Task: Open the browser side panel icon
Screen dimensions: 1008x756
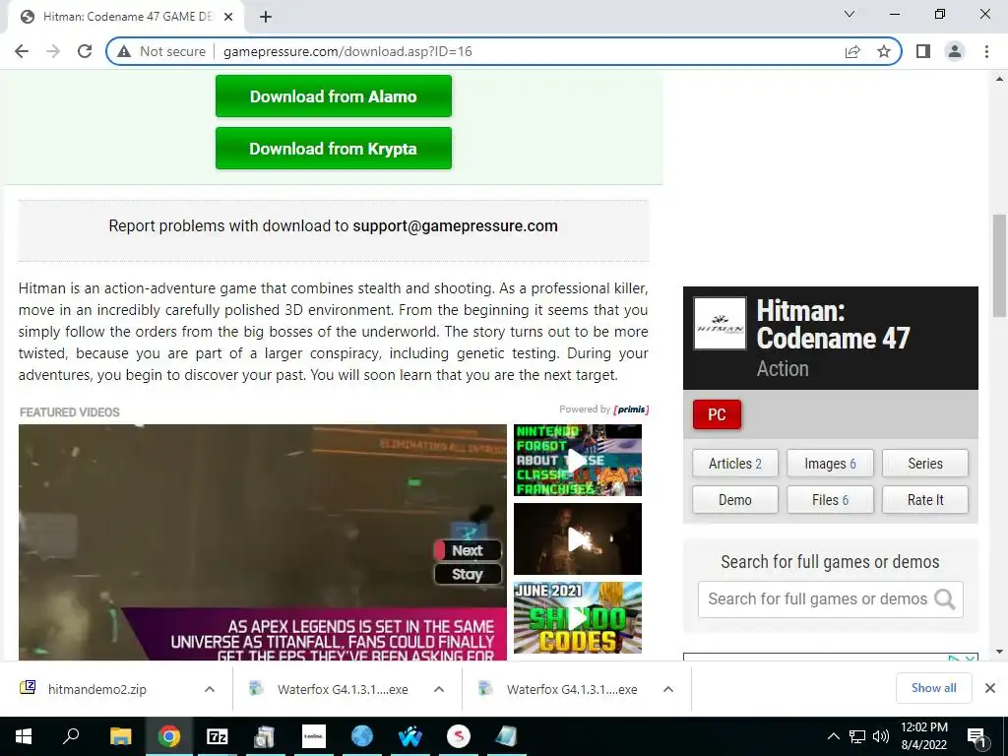Action: click(x=923, y=51)
